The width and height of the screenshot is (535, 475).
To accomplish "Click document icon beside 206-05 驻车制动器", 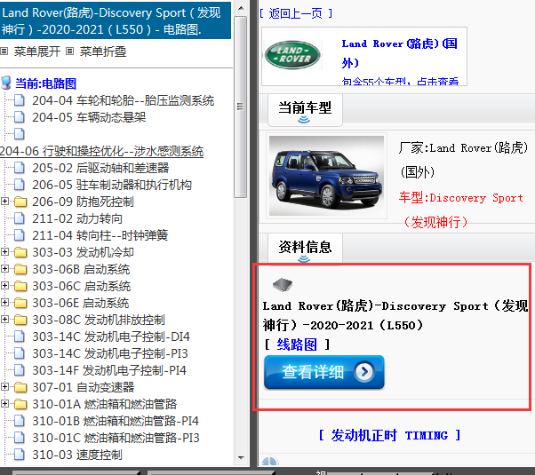I will (20, 185).
